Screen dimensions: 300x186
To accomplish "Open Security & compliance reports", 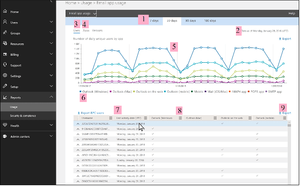I will (x=28, y=116).
